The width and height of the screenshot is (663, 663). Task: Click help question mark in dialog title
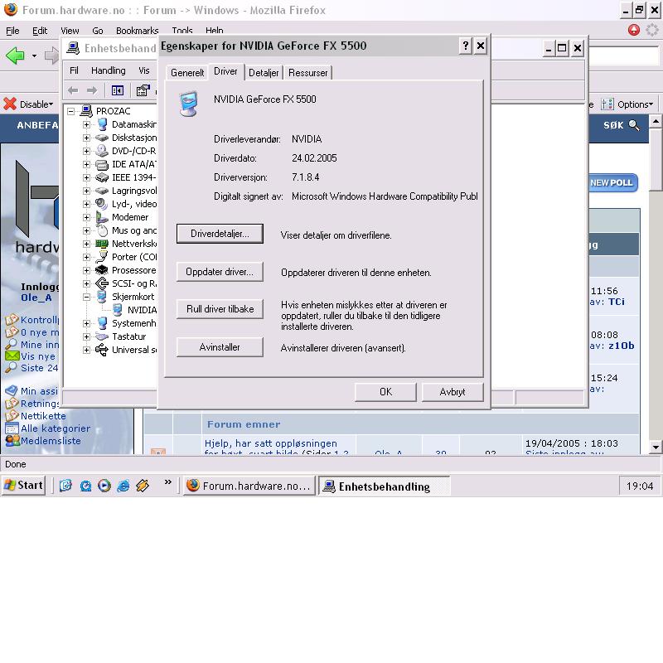[x=465, y=46]
